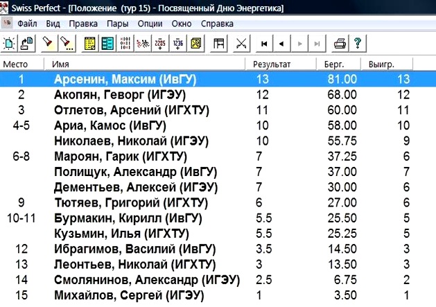Viewport: 436px width, 307px height.
Task: Click the yellow crossed swords board icon
Action: pos(195,44)
